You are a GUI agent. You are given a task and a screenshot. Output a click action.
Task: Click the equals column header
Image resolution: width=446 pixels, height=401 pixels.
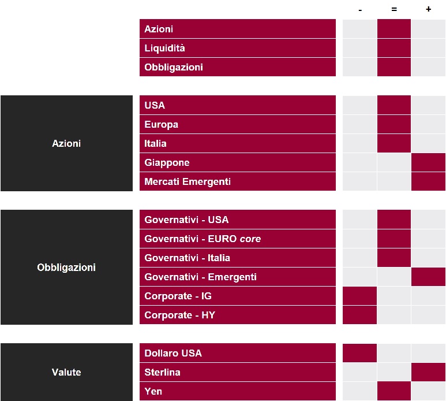(x=394, y=10)
